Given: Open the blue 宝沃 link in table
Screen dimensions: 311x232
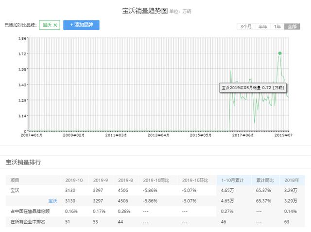Looking at the screenshot, I should [x=53, y=201].
